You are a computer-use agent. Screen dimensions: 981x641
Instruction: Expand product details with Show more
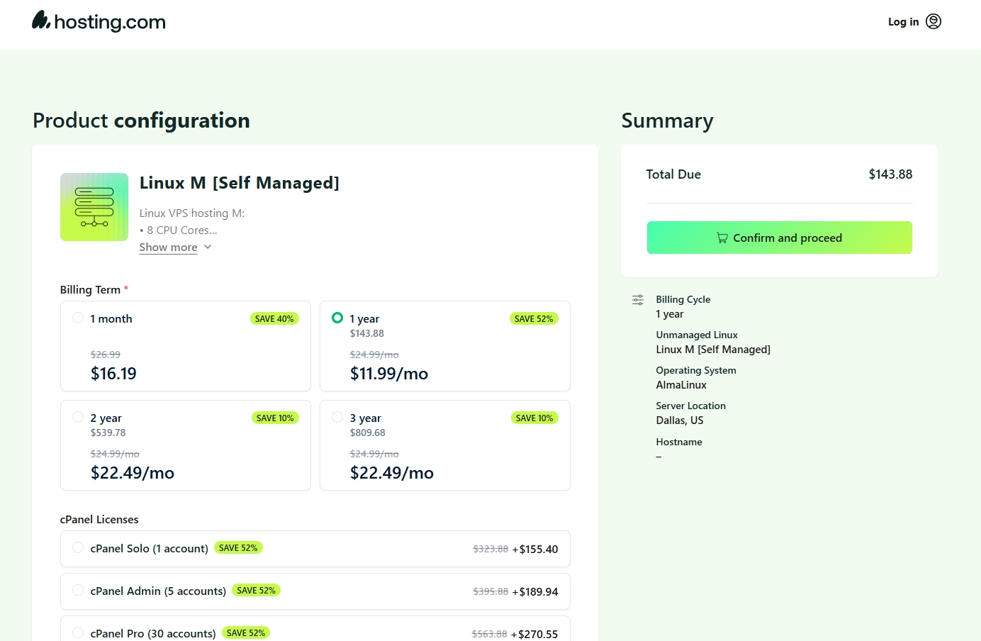point(168,247)
